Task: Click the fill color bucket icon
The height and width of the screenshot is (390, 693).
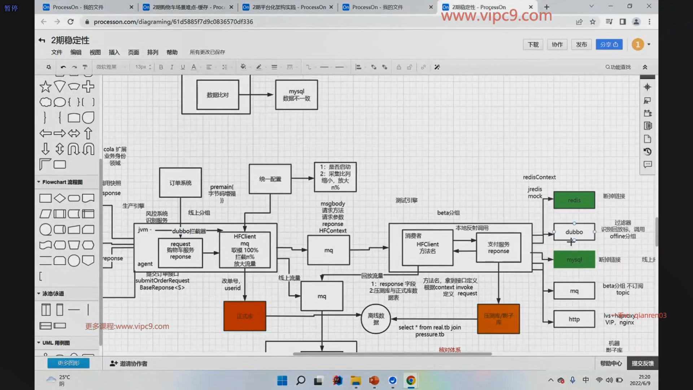Action: 243,67
